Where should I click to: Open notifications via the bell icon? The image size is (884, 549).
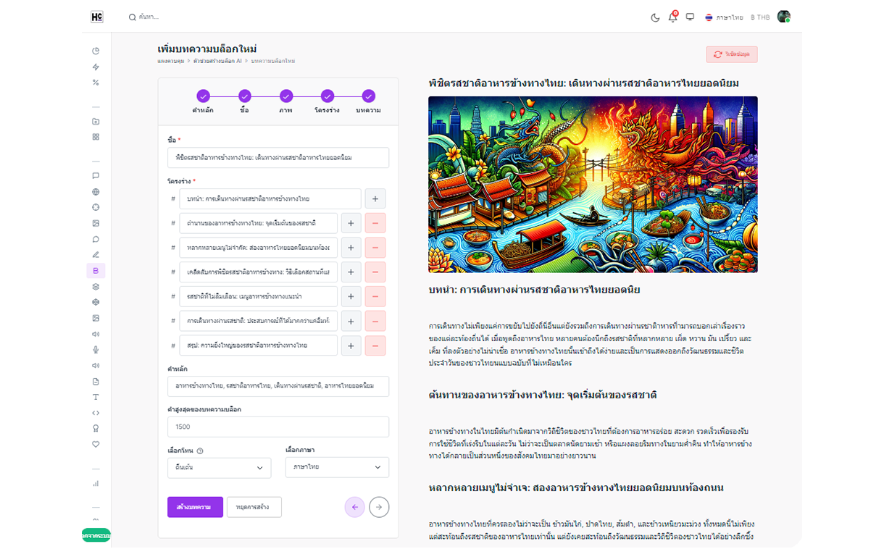tap(672, 17)
